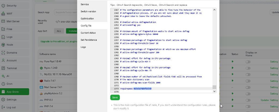Click the Nginx running status play icon

233,68
